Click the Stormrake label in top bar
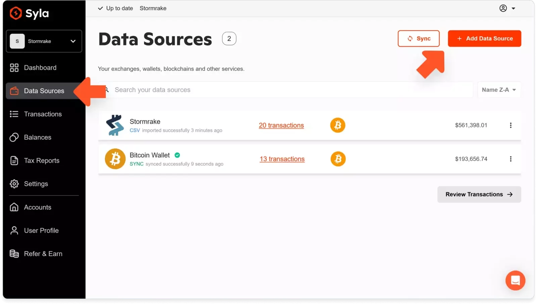 (153, 8)
